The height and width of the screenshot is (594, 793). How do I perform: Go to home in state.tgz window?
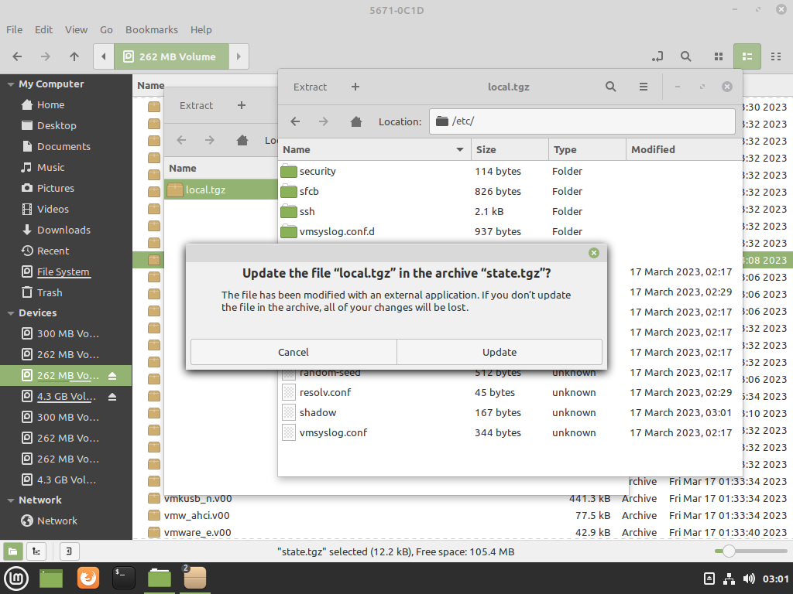[242, 141]
